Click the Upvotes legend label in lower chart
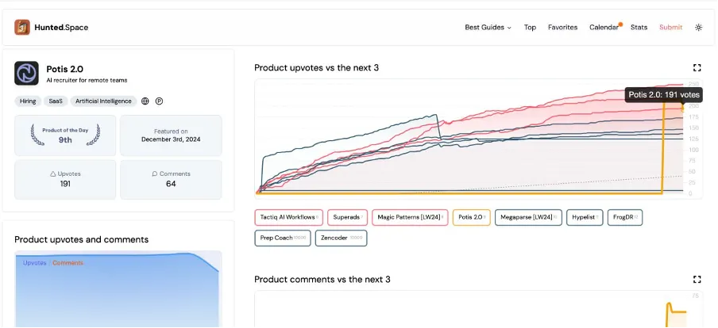The height and width of the screenshot is (328, 718). pos(35,263)
